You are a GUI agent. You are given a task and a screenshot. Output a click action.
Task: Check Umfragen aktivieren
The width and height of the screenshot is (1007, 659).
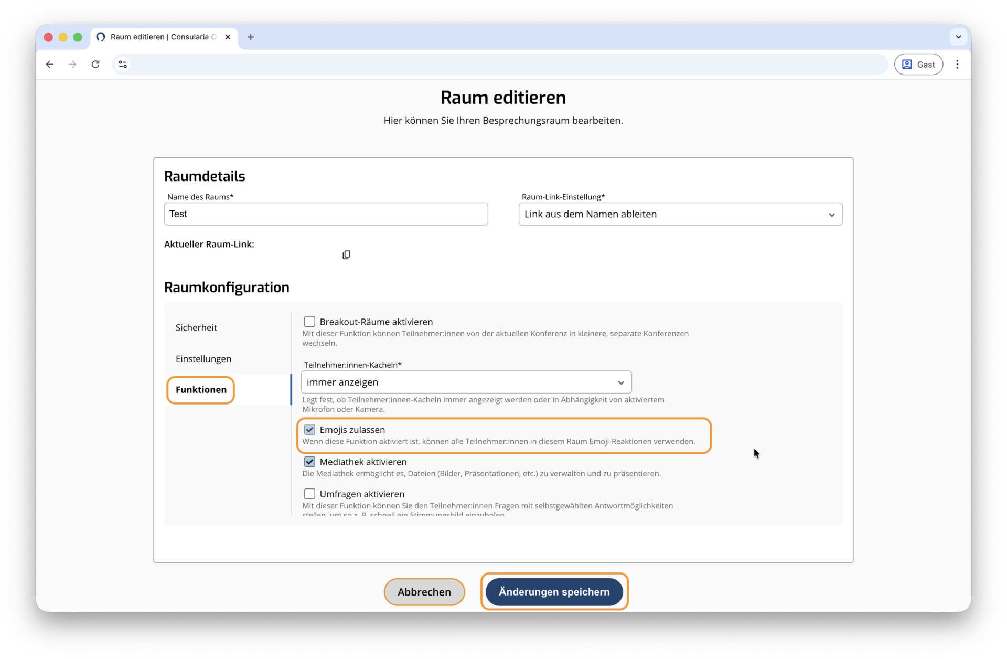[309, 494]
